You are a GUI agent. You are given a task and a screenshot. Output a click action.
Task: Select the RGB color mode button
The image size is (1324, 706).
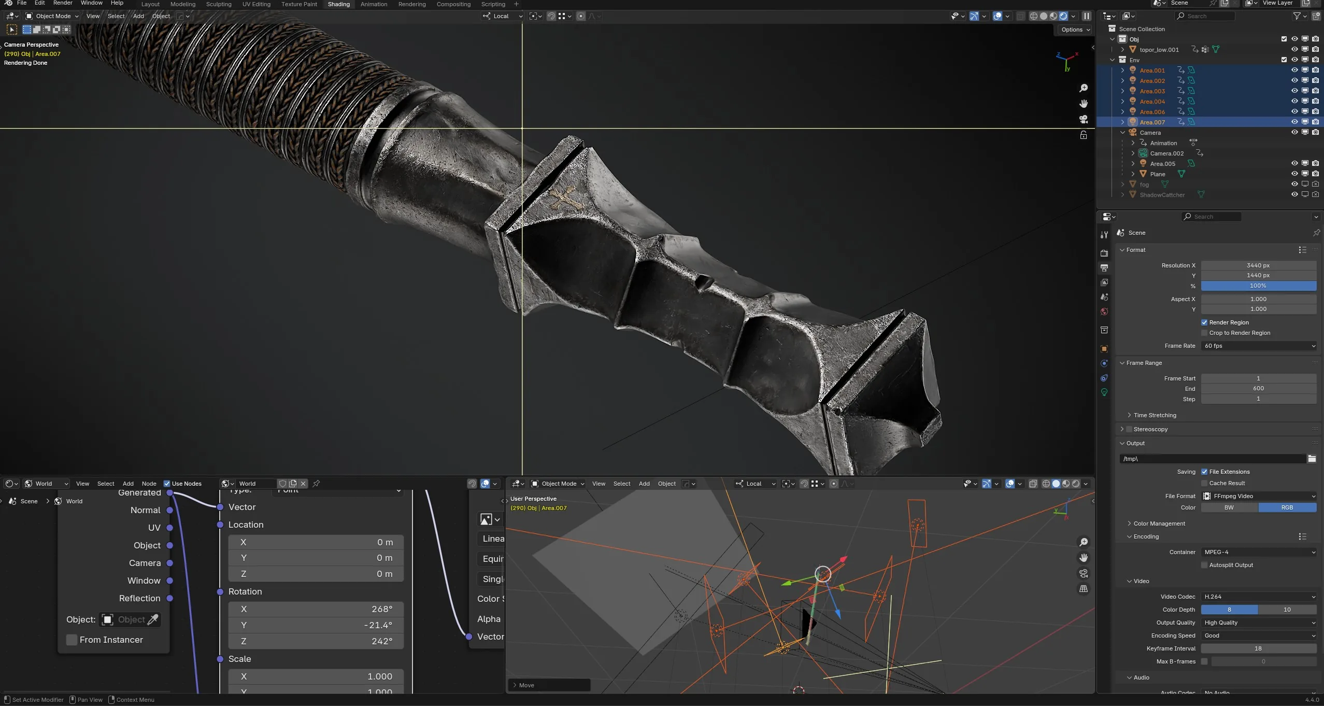(x=1287, y=507)
